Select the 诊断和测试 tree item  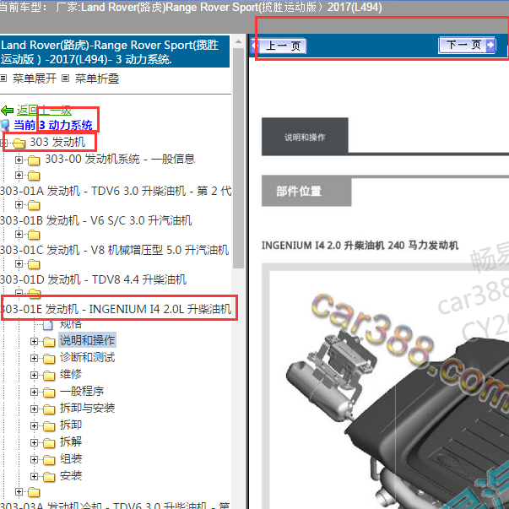pyautogui.click(x=87, y=357)
